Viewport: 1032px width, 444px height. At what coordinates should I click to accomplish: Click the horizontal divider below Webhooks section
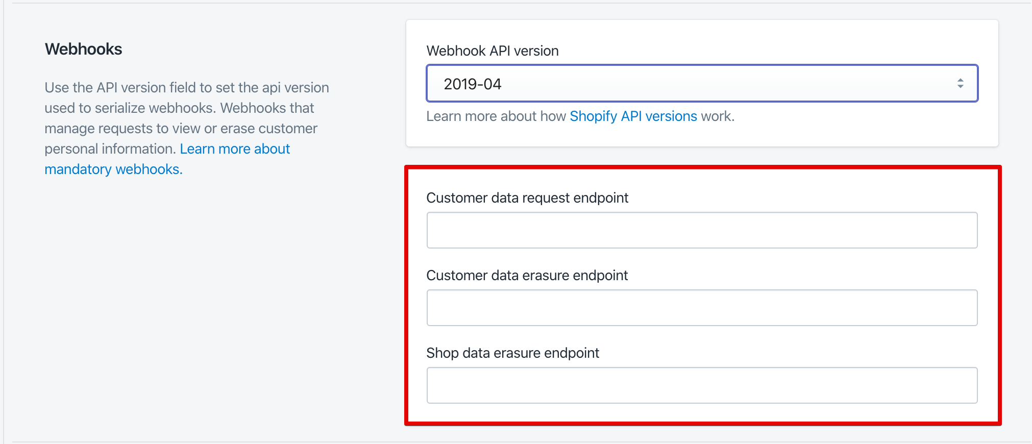click(x=510, y=441)
